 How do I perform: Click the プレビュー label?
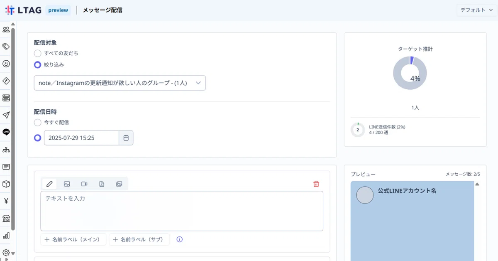tap(363, 174)
